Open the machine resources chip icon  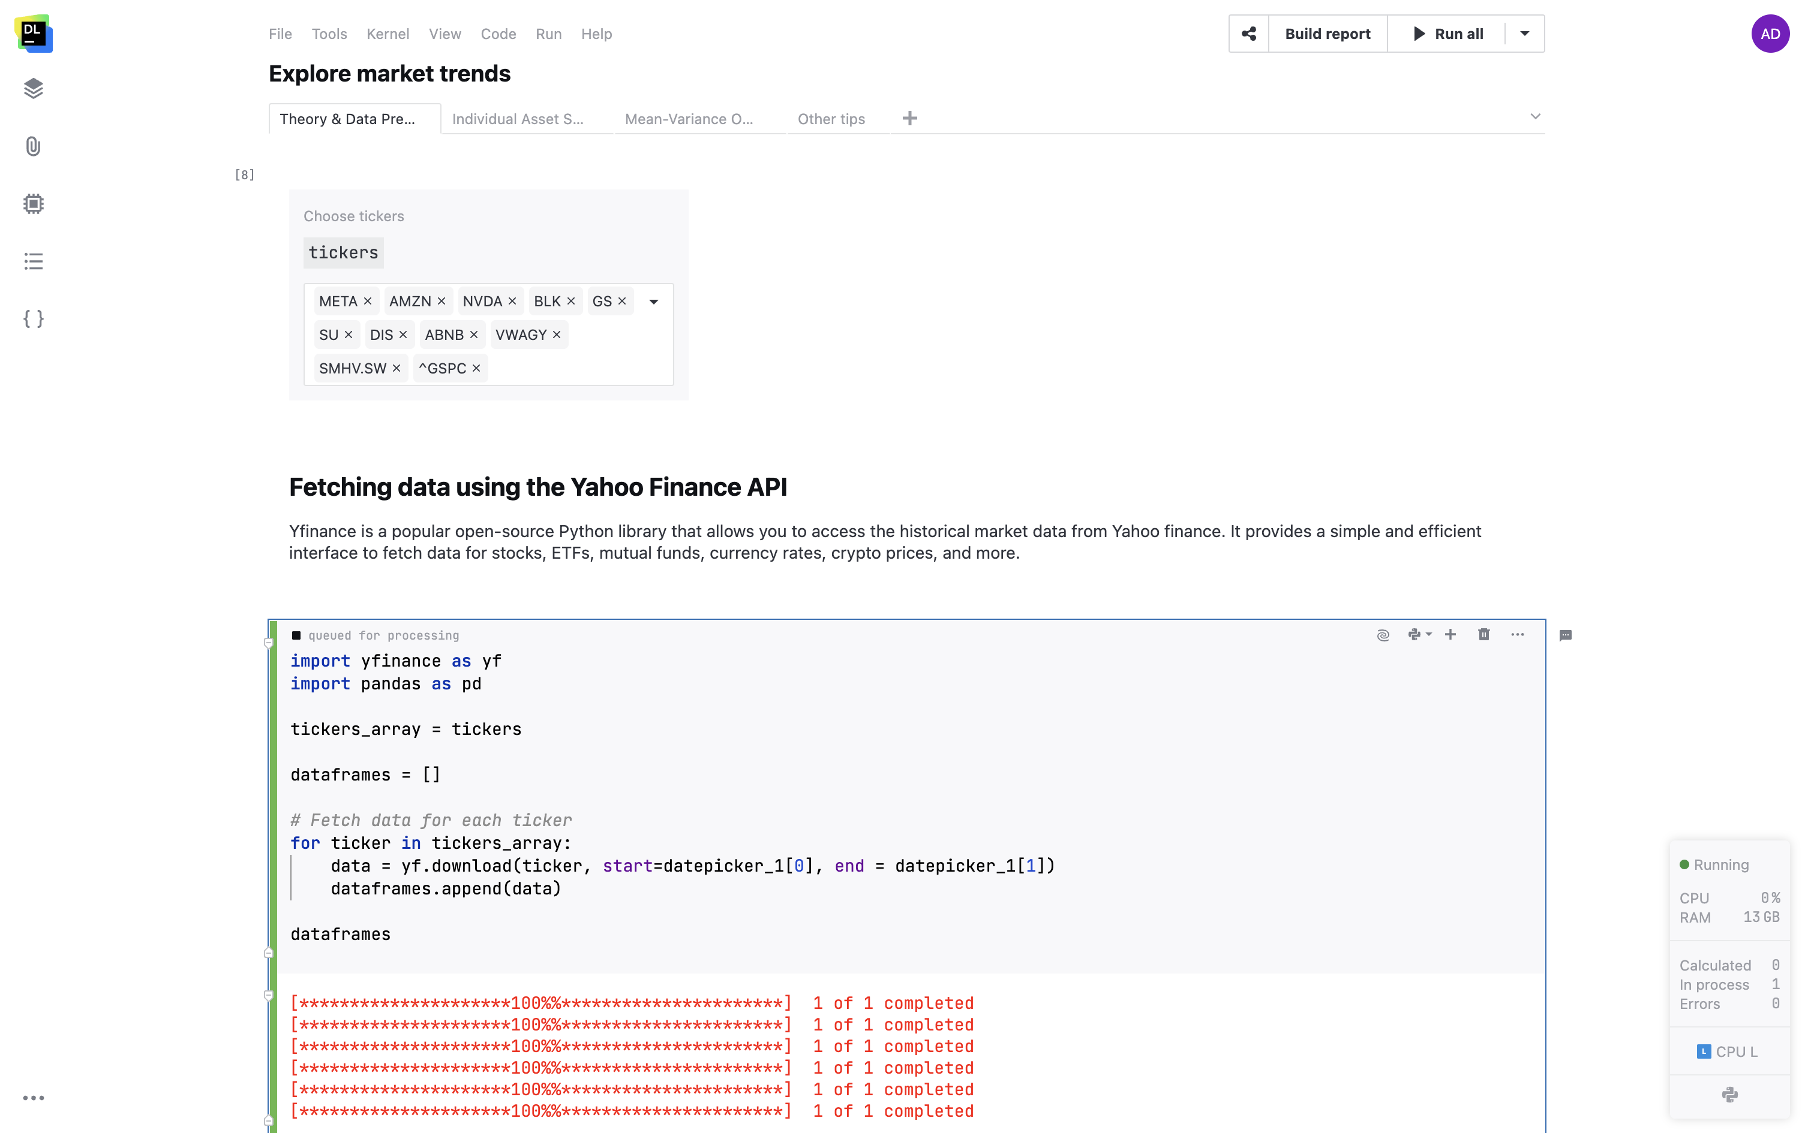[33, 204]
